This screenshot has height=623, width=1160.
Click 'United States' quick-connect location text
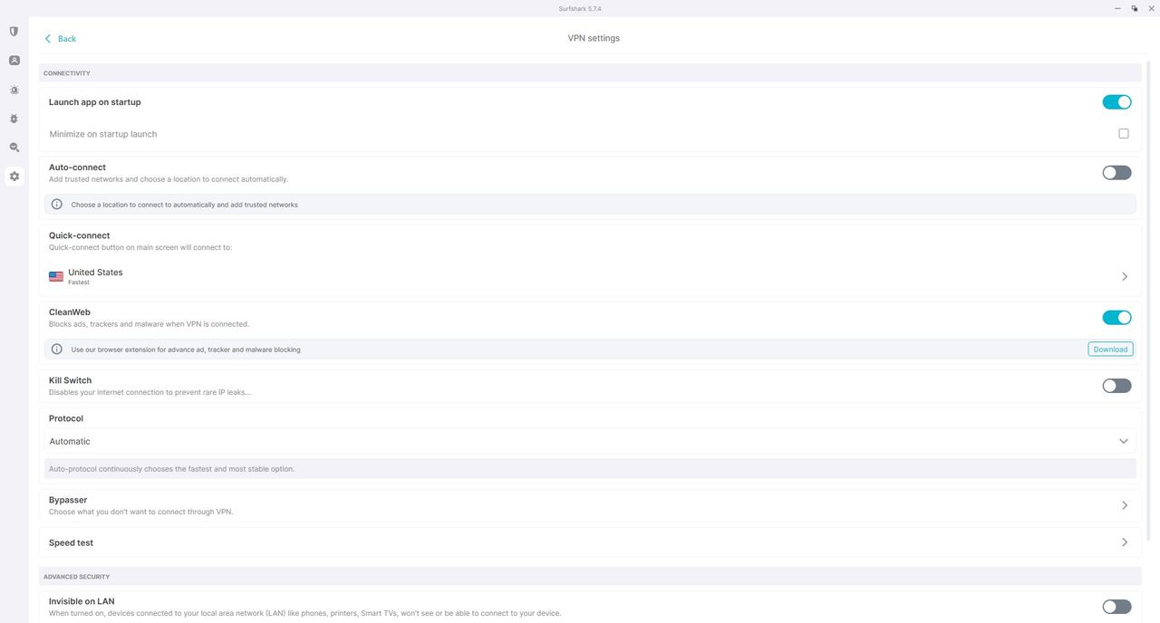click(x=95, y=272)
